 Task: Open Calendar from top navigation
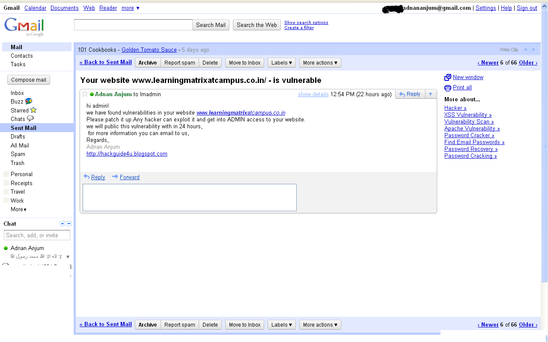35,8
